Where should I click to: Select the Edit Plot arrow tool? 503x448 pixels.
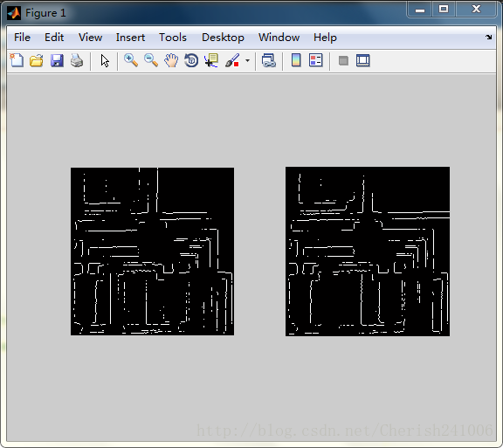[x=105, y=60]
